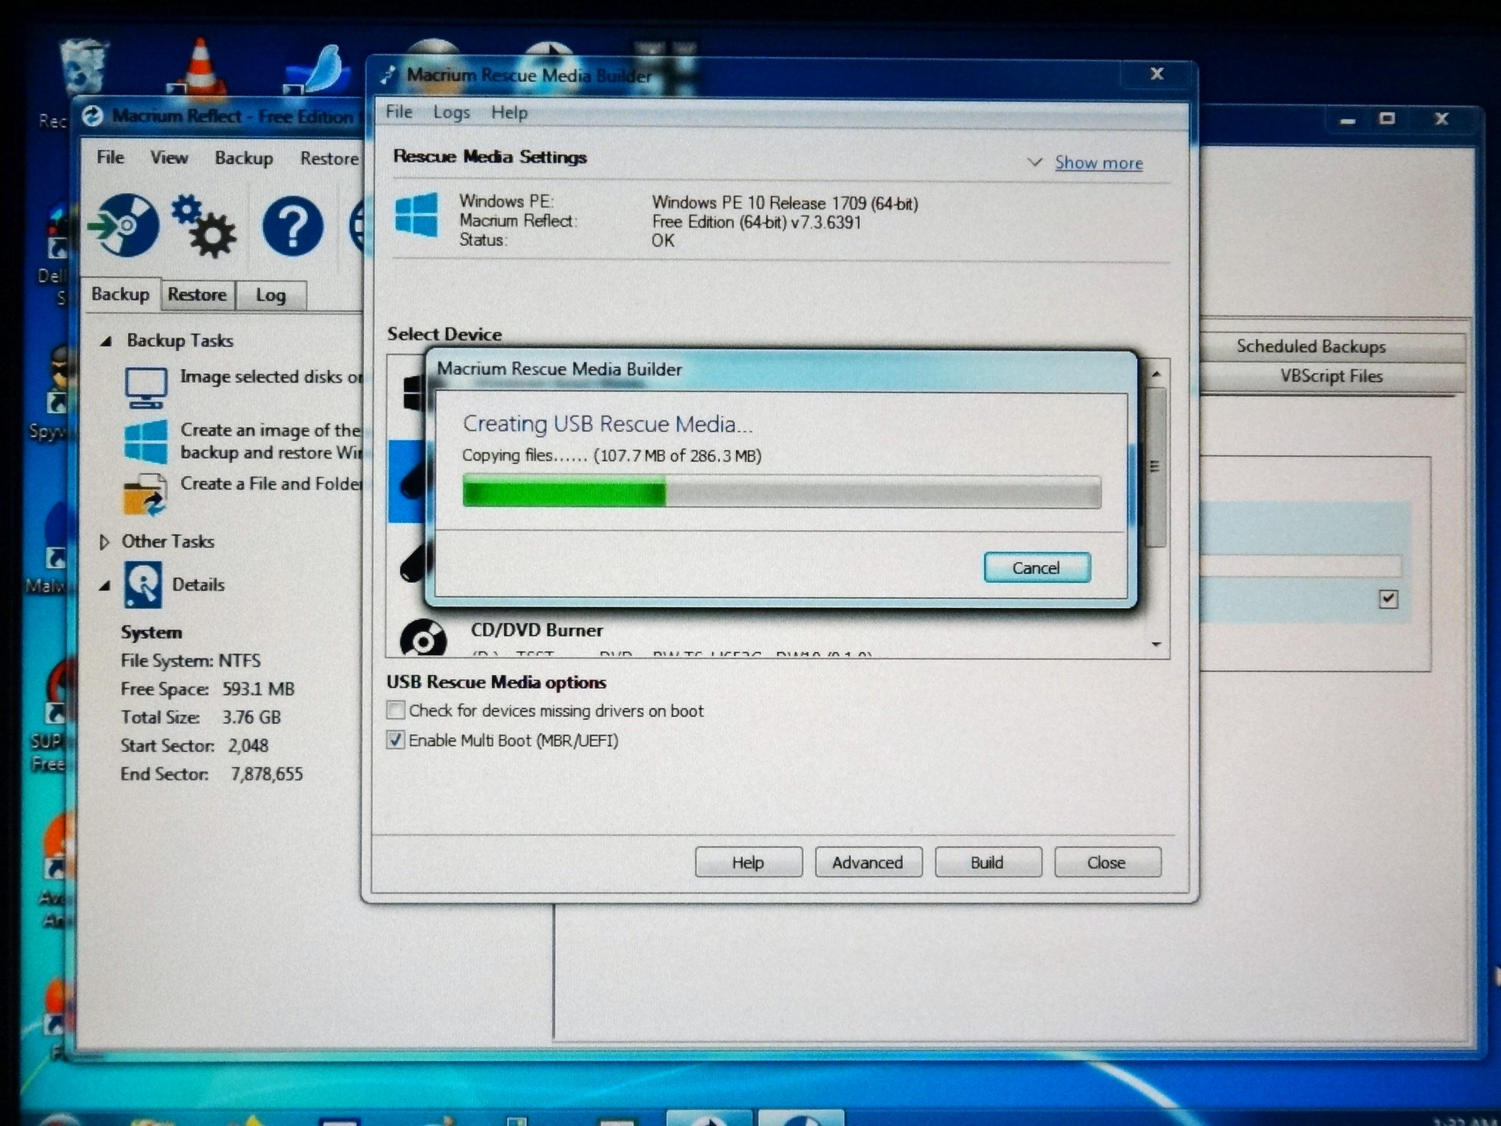This screenshot has height=1126, width=1501.
Task: Click the 'File System: NTFS' detail
Action: [x=191, y=660]
